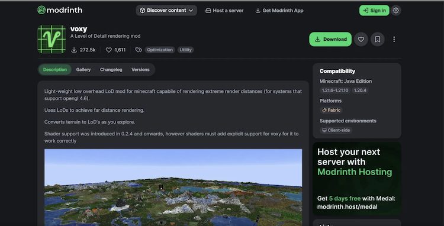
Task: Expand the Discover content dropdown
Action: (x=166, y=11)
